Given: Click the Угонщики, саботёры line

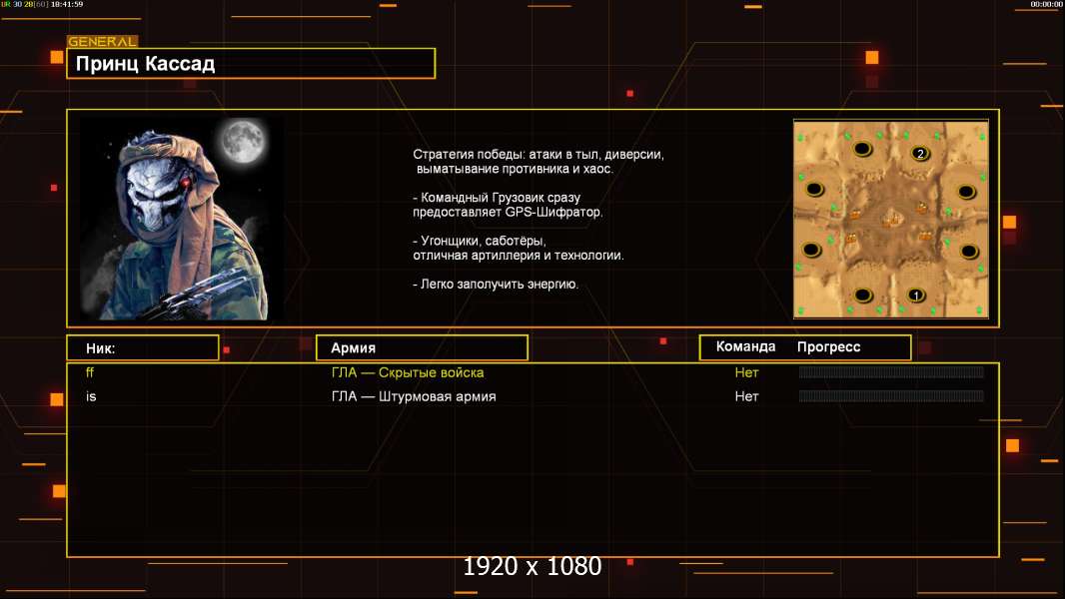Looking at the screenshot, I should [480, 241].
